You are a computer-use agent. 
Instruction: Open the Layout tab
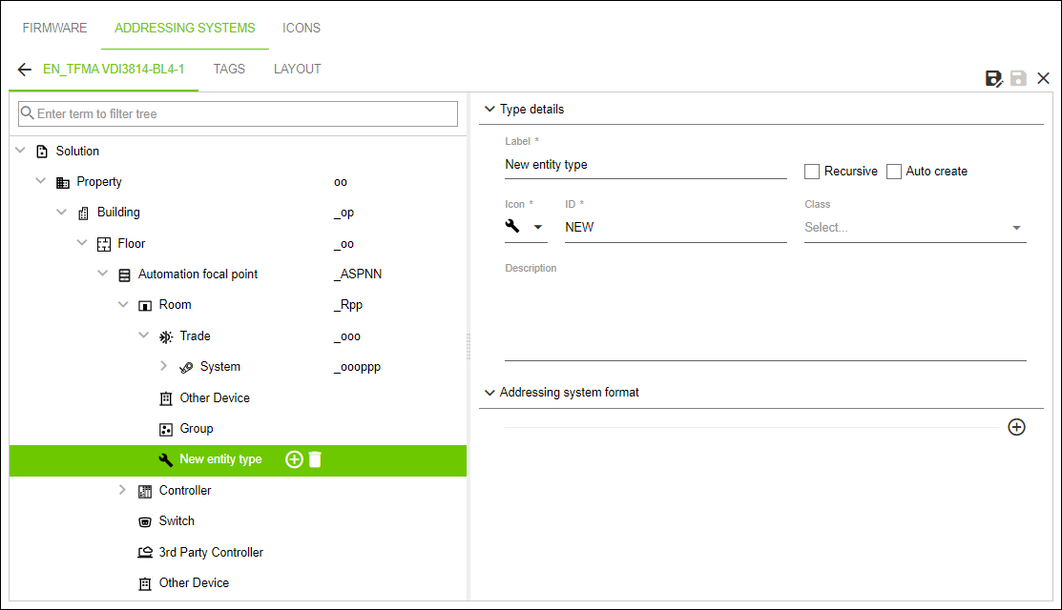pos(297,69)
